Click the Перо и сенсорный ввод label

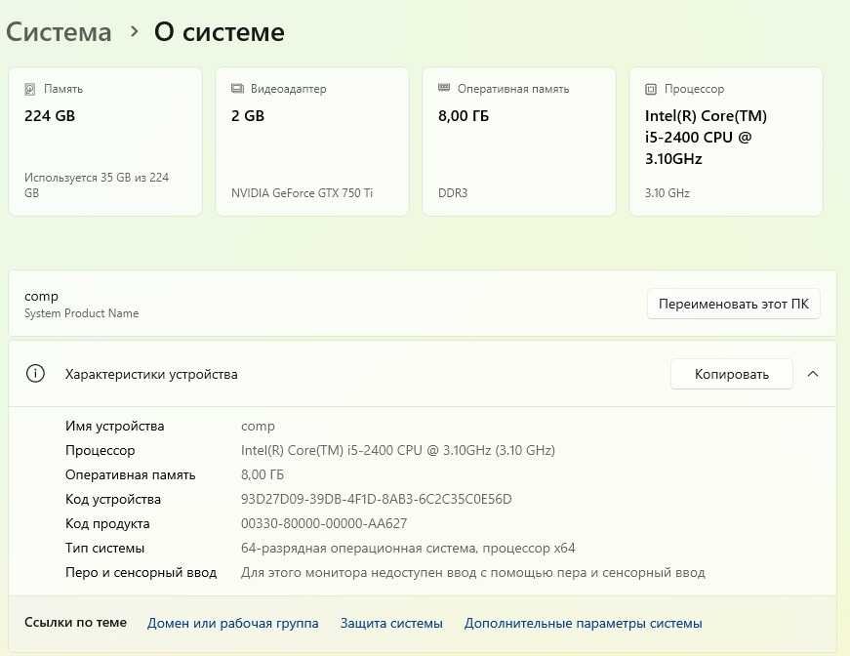tap(141, 572)
